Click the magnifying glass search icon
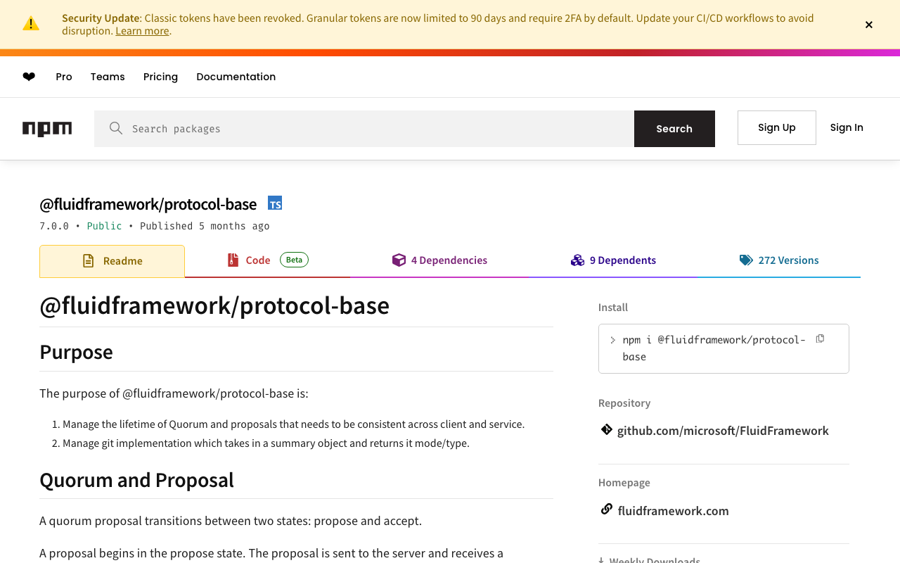Screen dimensions: 900x563 [116, 128]
